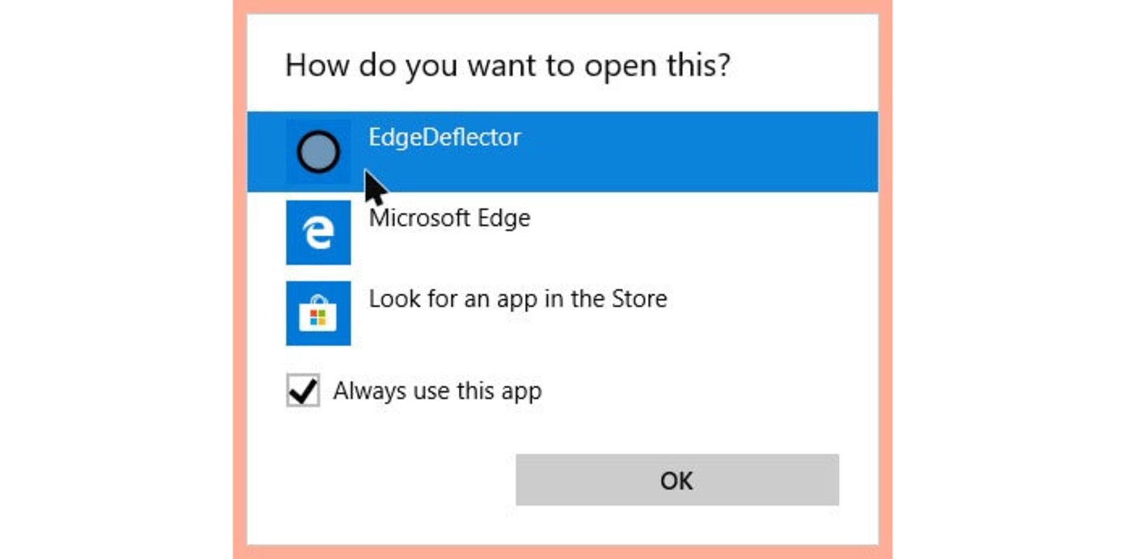Click the 'How do you want to open this?' heading
This screenshot has width=1132, height=559.
pyautogui.click(x=508, y=65)
